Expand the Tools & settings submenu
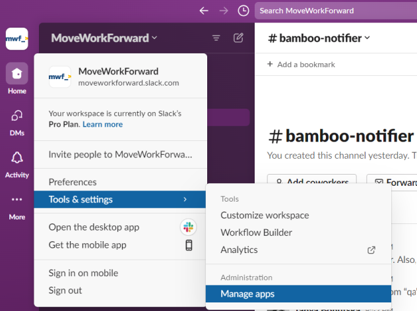This screenshot has height=311, width=417. (120, 199)
